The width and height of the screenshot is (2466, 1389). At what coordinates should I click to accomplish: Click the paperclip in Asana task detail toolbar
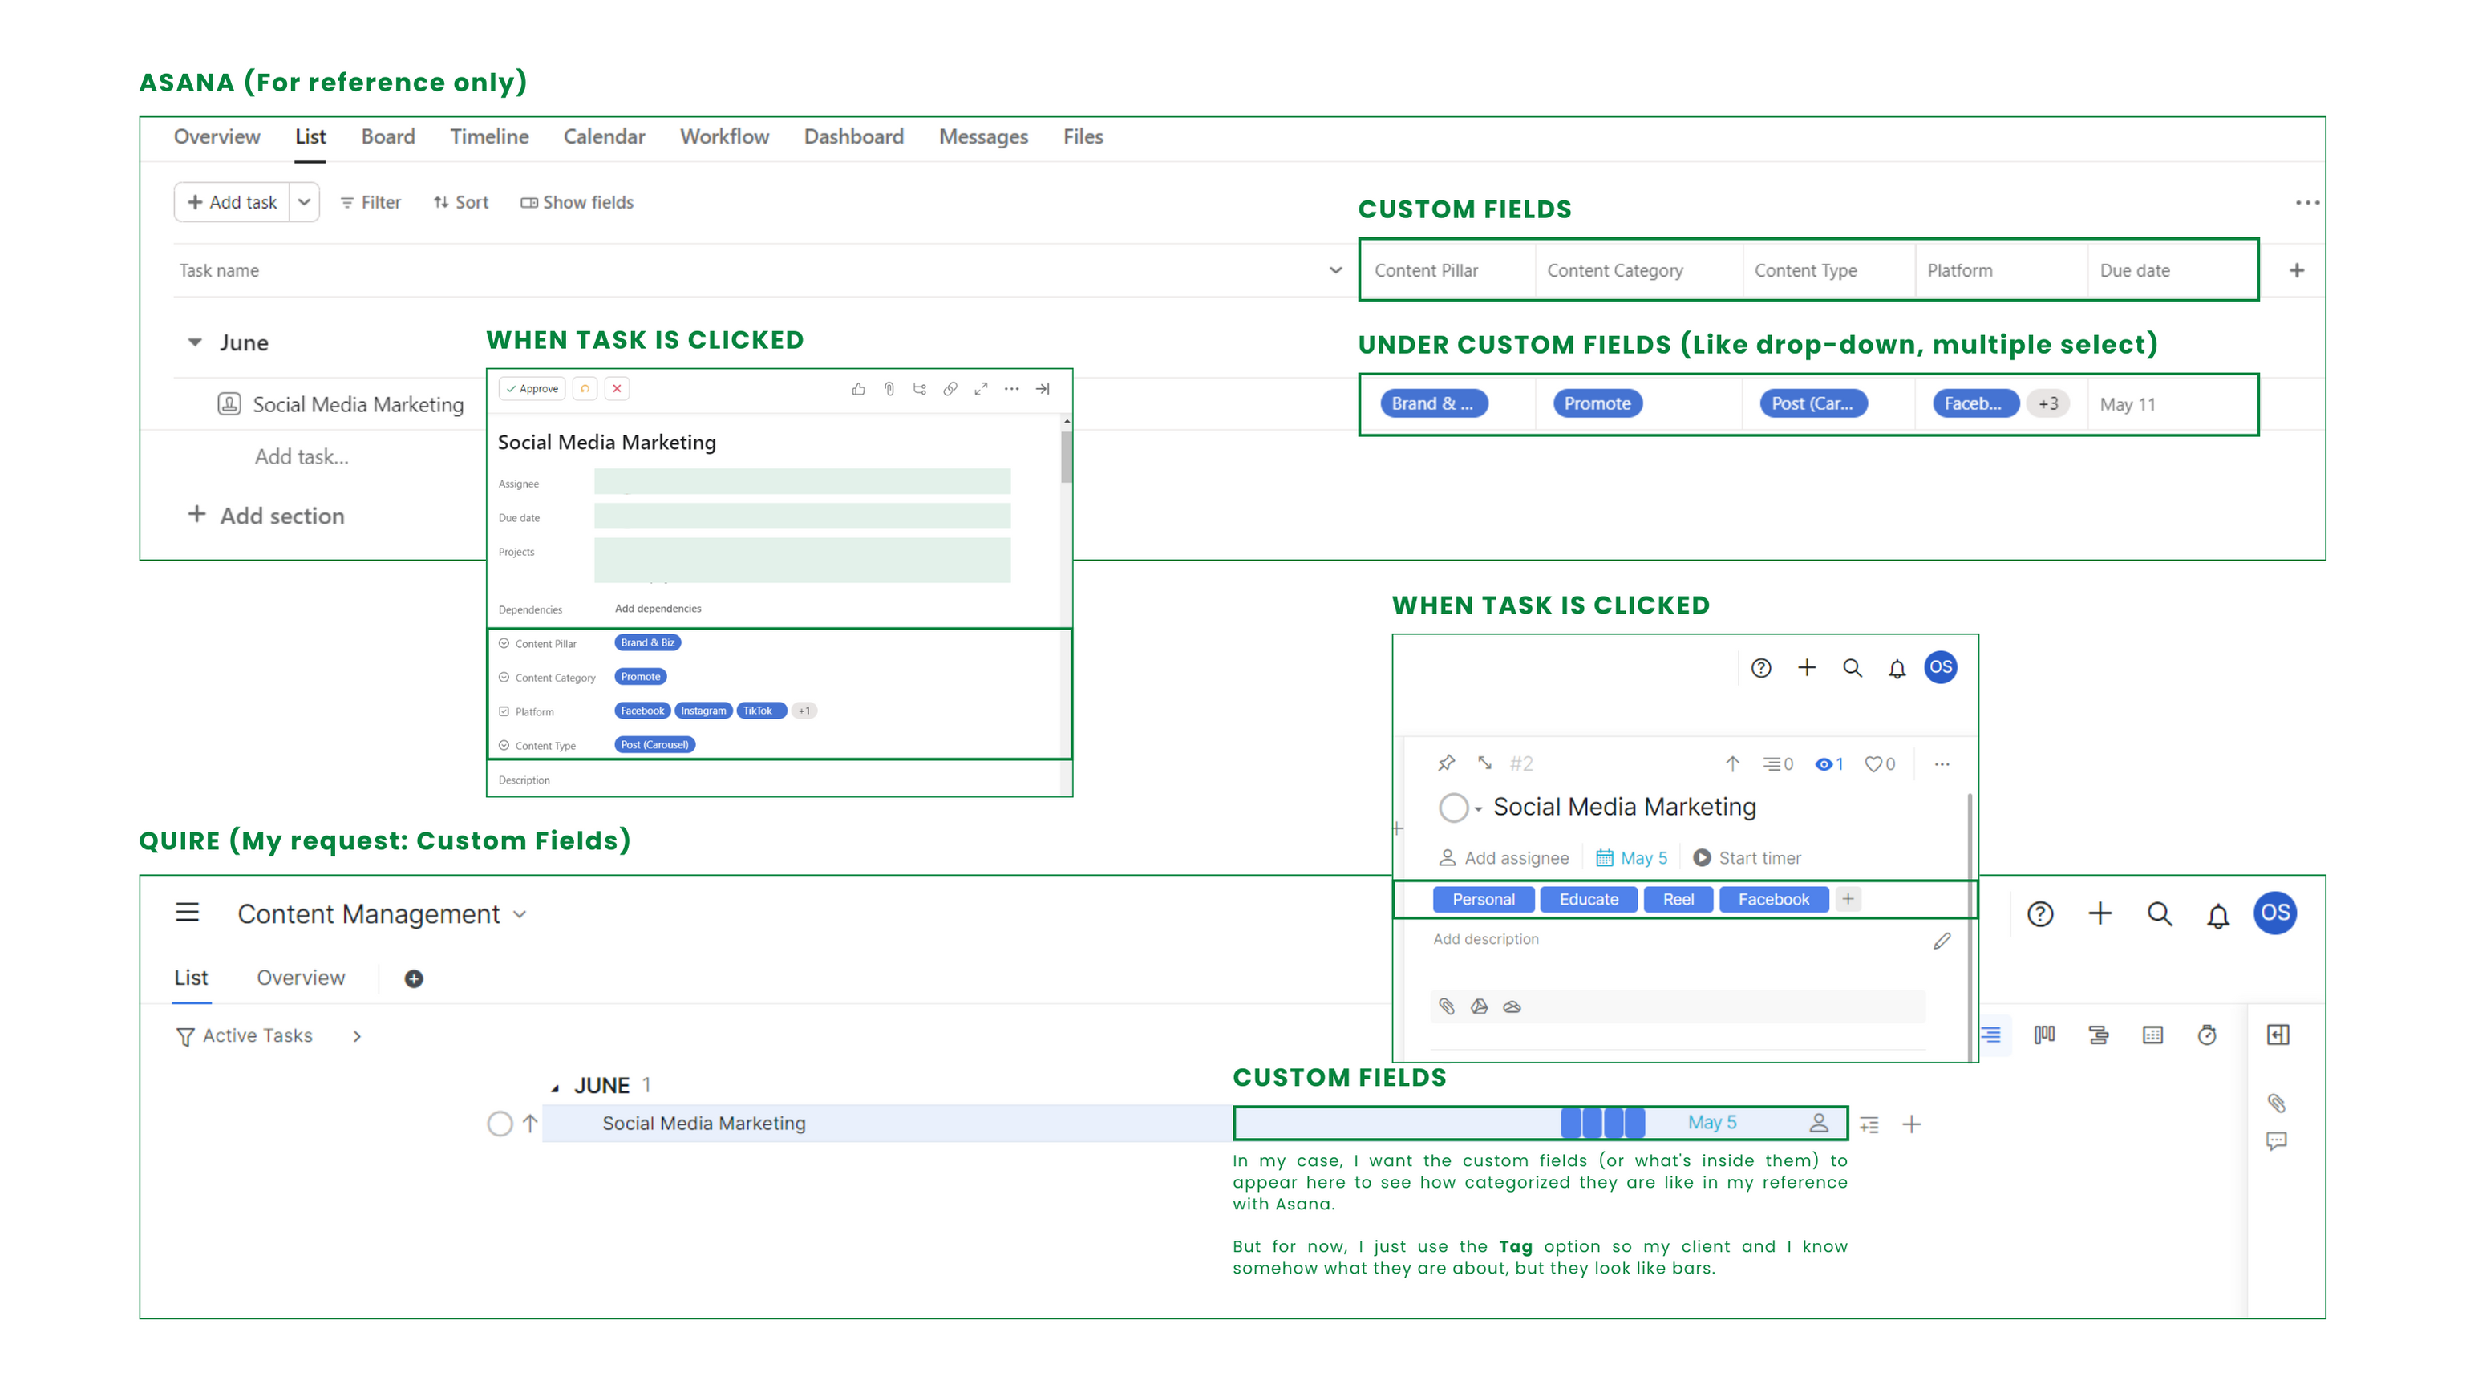(889, 389)
